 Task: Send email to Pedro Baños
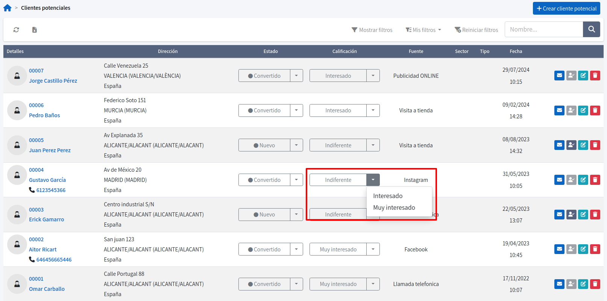tap(560, 110)
